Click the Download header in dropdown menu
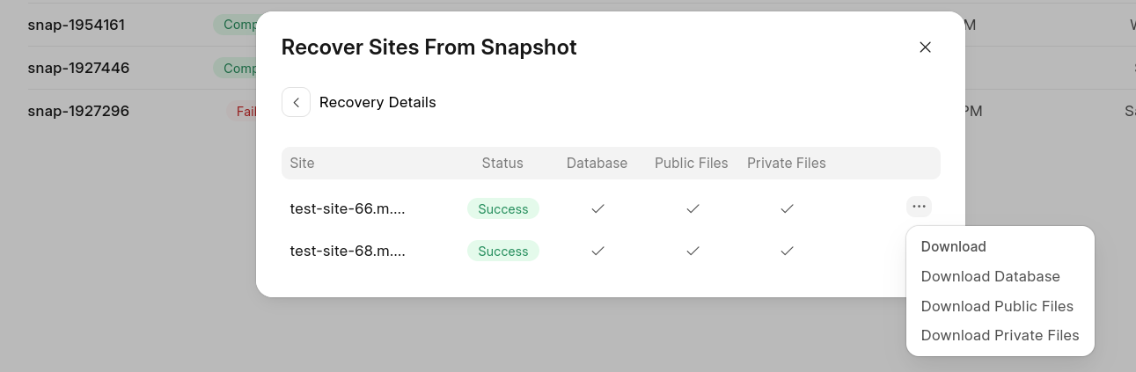This screenshot has width=1136, height=372. pos(953,246)
